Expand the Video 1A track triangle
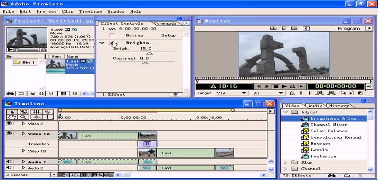The image size is (378, 180). click(23, 133)
